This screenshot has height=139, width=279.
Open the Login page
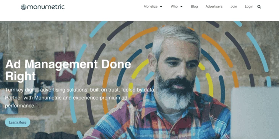tap(249, 6)
